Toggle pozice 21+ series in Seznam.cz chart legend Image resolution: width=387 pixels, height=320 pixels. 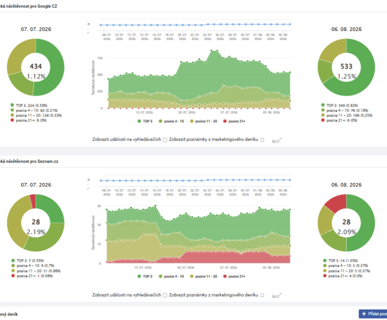[x=234, y=276]
